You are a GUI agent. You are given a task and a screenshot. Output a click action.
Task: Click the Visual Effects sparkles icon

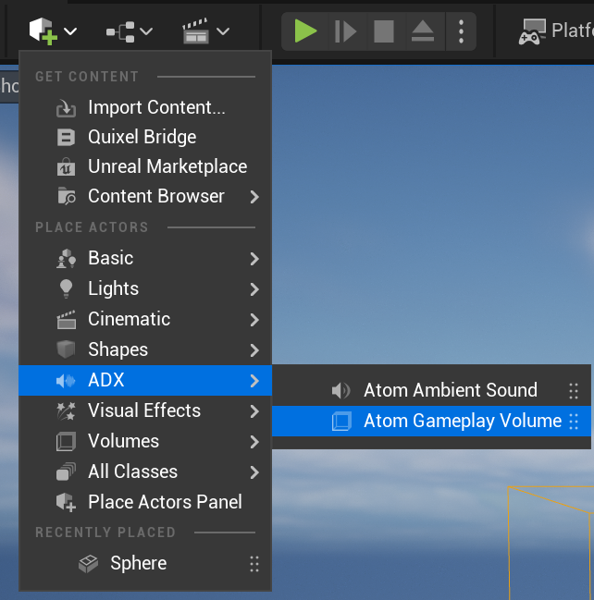coord(66,411)
